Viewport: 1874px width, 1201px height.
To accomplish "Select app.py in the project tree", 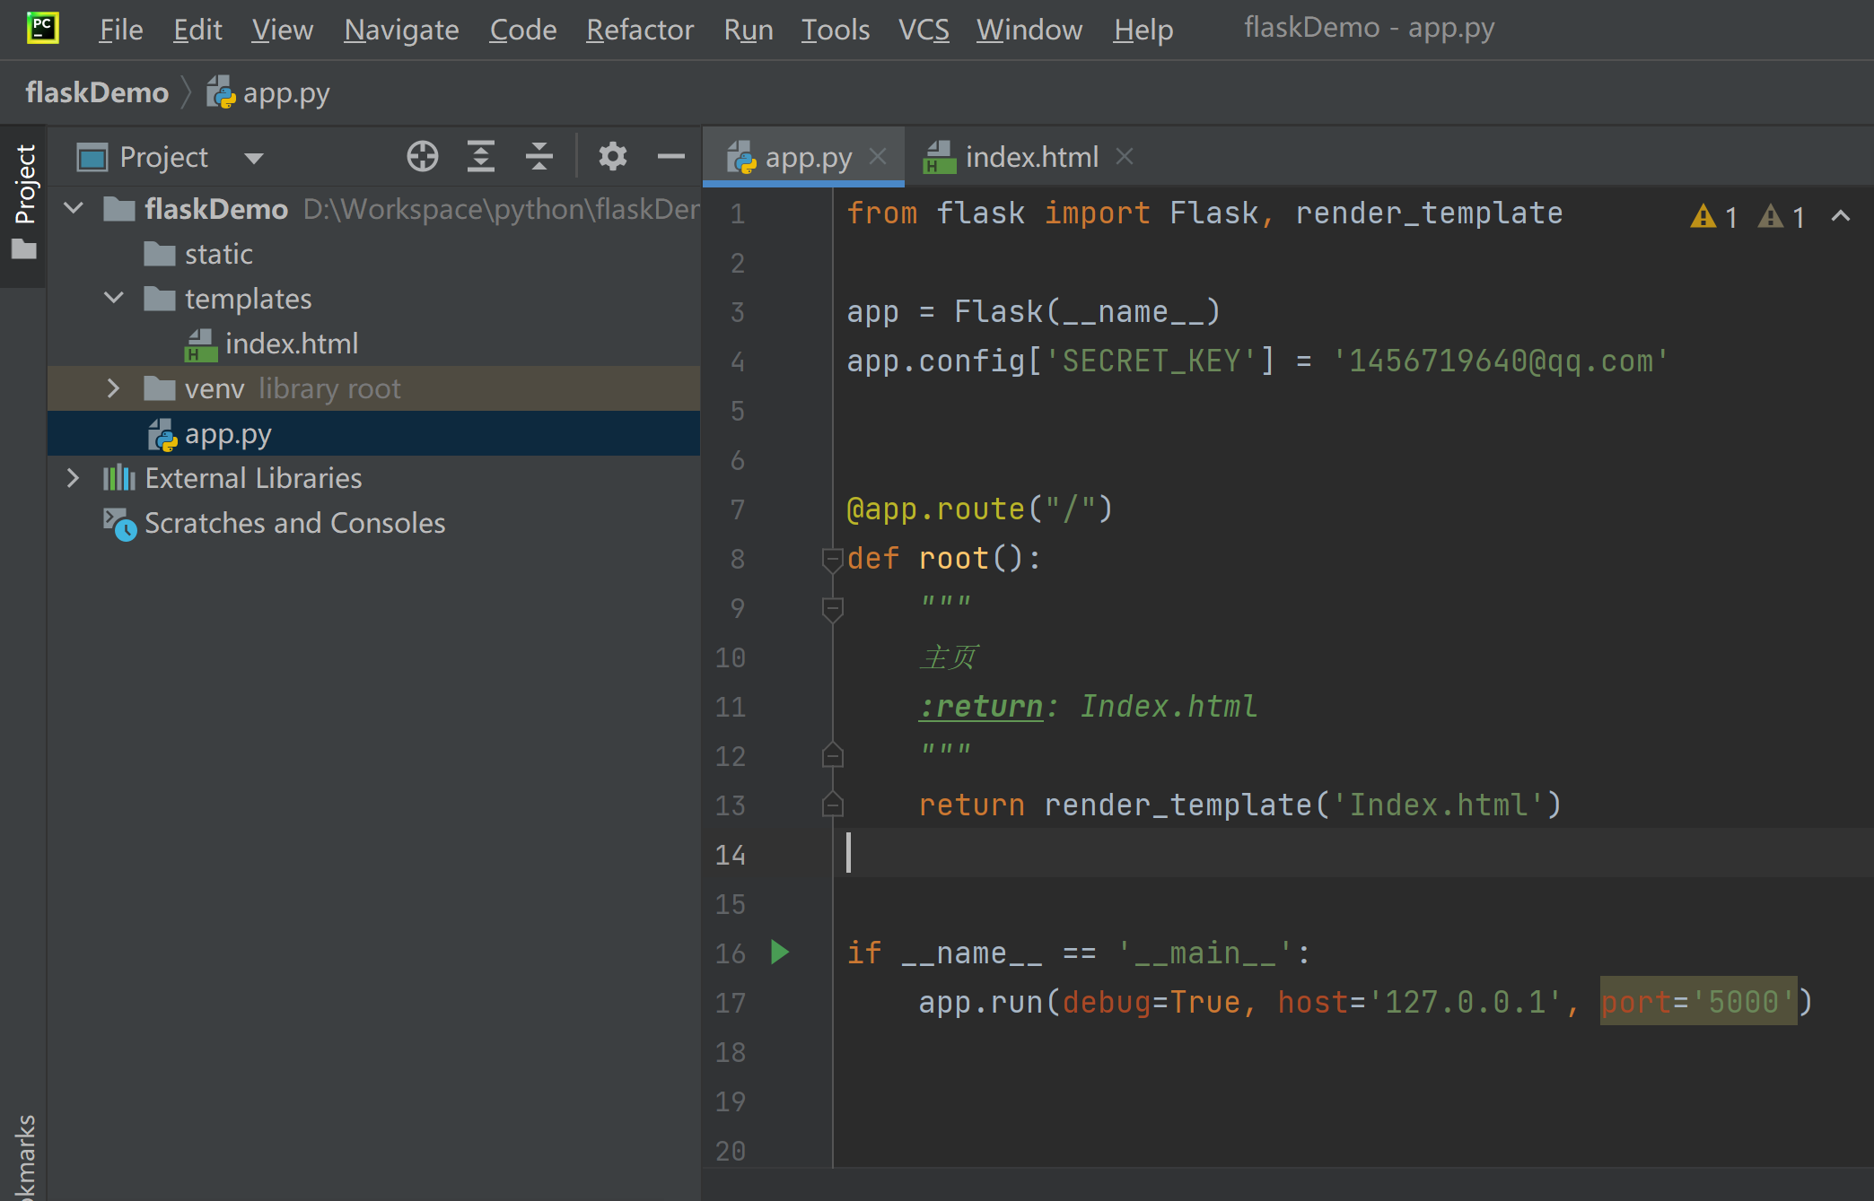I will point(373,433).
